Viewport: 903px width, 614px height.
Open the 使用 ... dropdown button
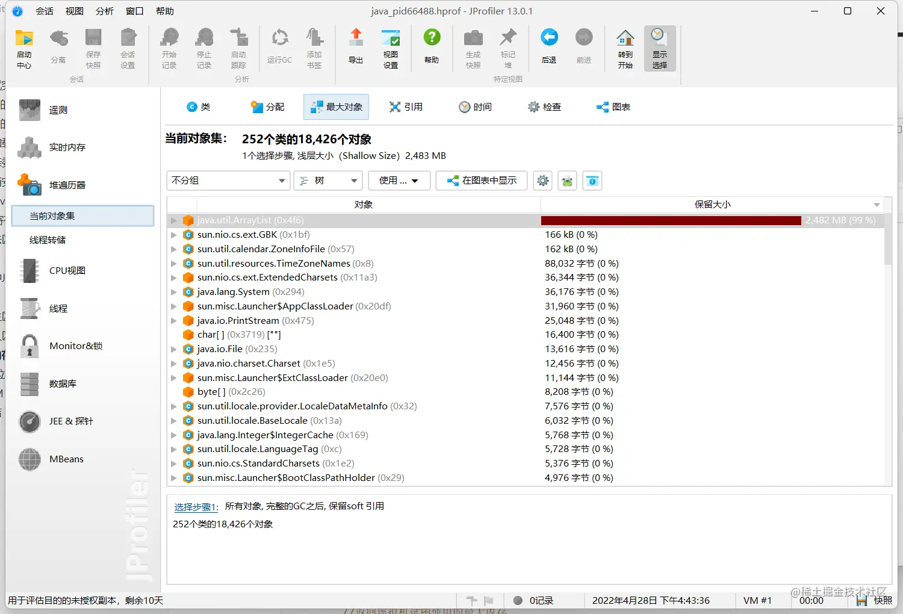click(x=399, y=181)
